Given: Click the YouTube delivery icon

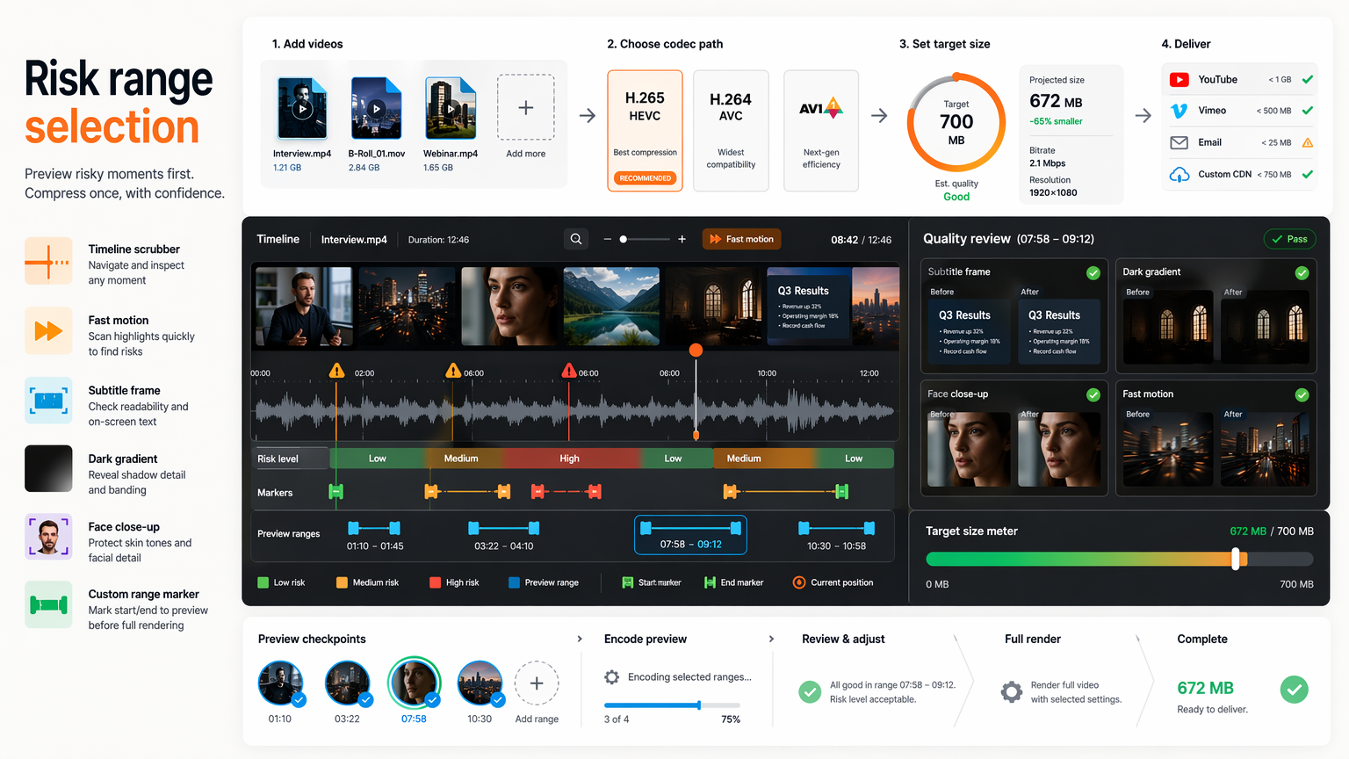Looking at the screenshot, I should coord(1179,80).
